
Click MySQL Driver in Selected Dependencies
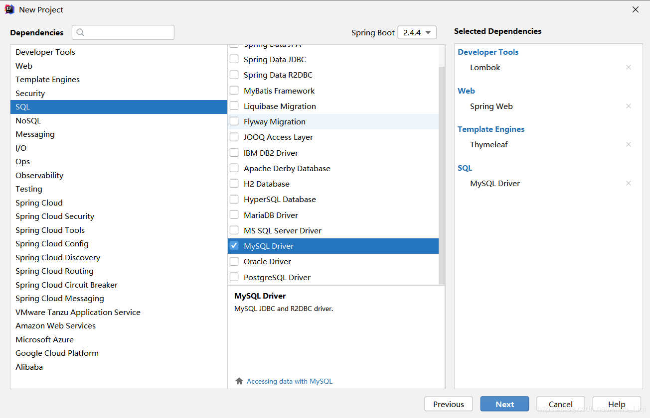[495, 184]
